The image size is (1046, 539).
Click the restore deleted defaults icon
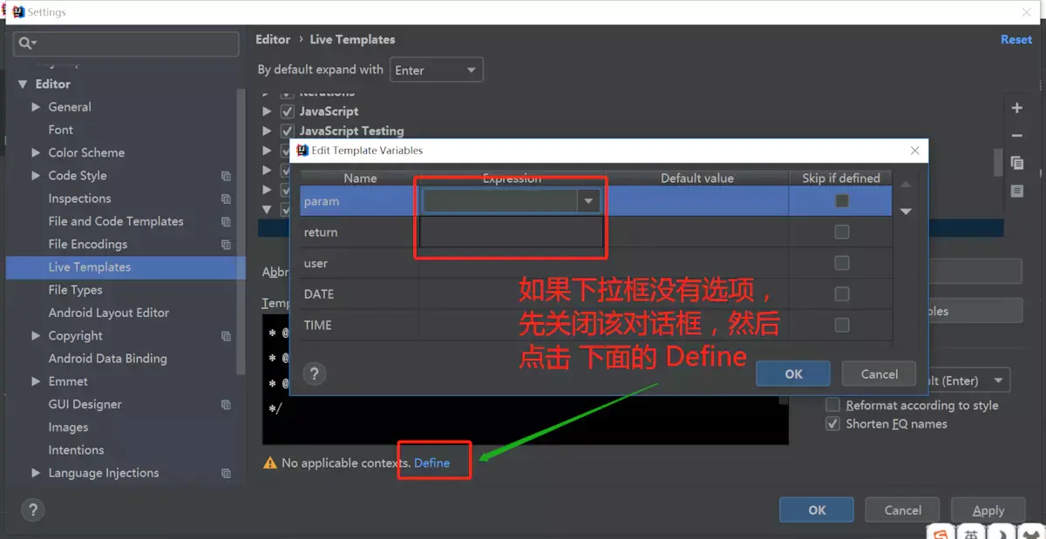[x=1016, y=191]
